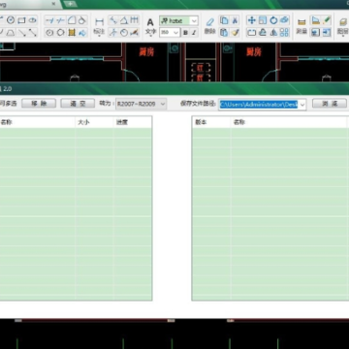Click the copy icon
The width and height of the screenshot is (349, 349).
[x=224, y=20]
